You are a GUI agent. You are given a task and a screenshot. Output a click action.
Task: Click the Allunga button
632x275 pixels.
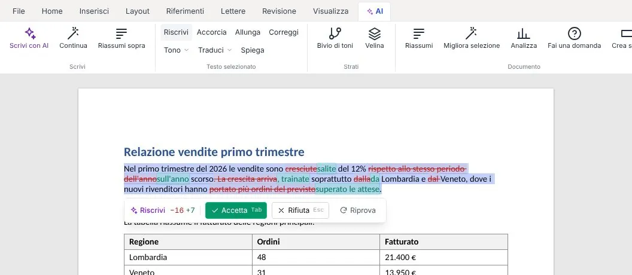(248, 32)
